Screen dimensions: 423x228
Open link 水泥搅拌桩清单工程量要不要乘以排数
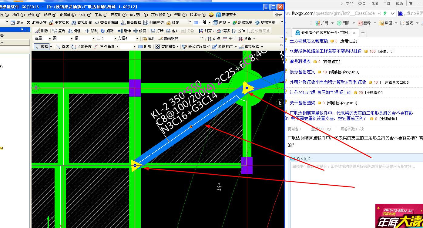pos(326,51)
